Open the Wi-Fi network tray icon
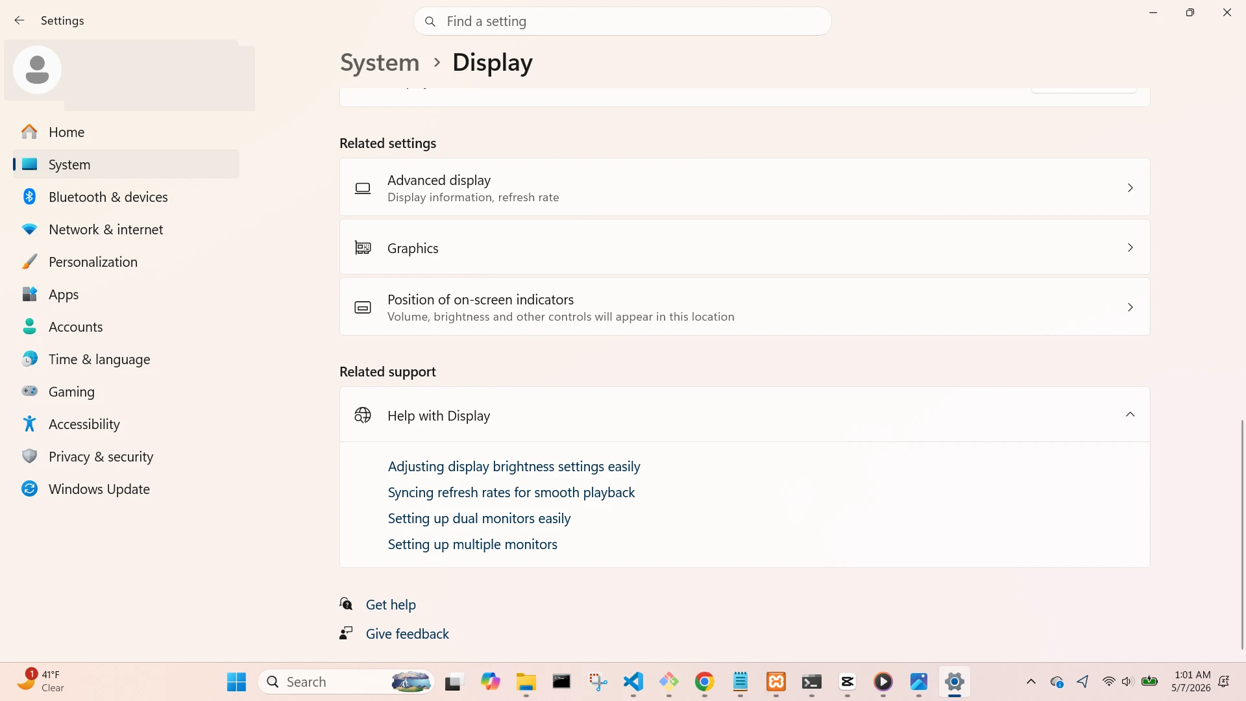1246x701 pixels. [1108, 682]
